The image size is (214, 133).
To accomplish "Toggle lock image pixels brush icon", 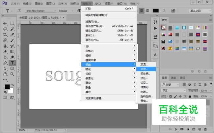I will [175, 96].
